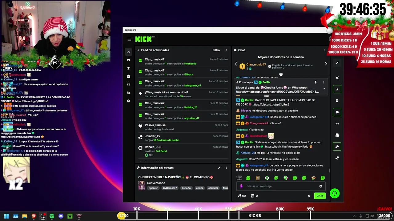This screenshot has width=394, height=221.
Task: Toggle the live broadcast icon in right toolbar
Action: coord(337,124)
